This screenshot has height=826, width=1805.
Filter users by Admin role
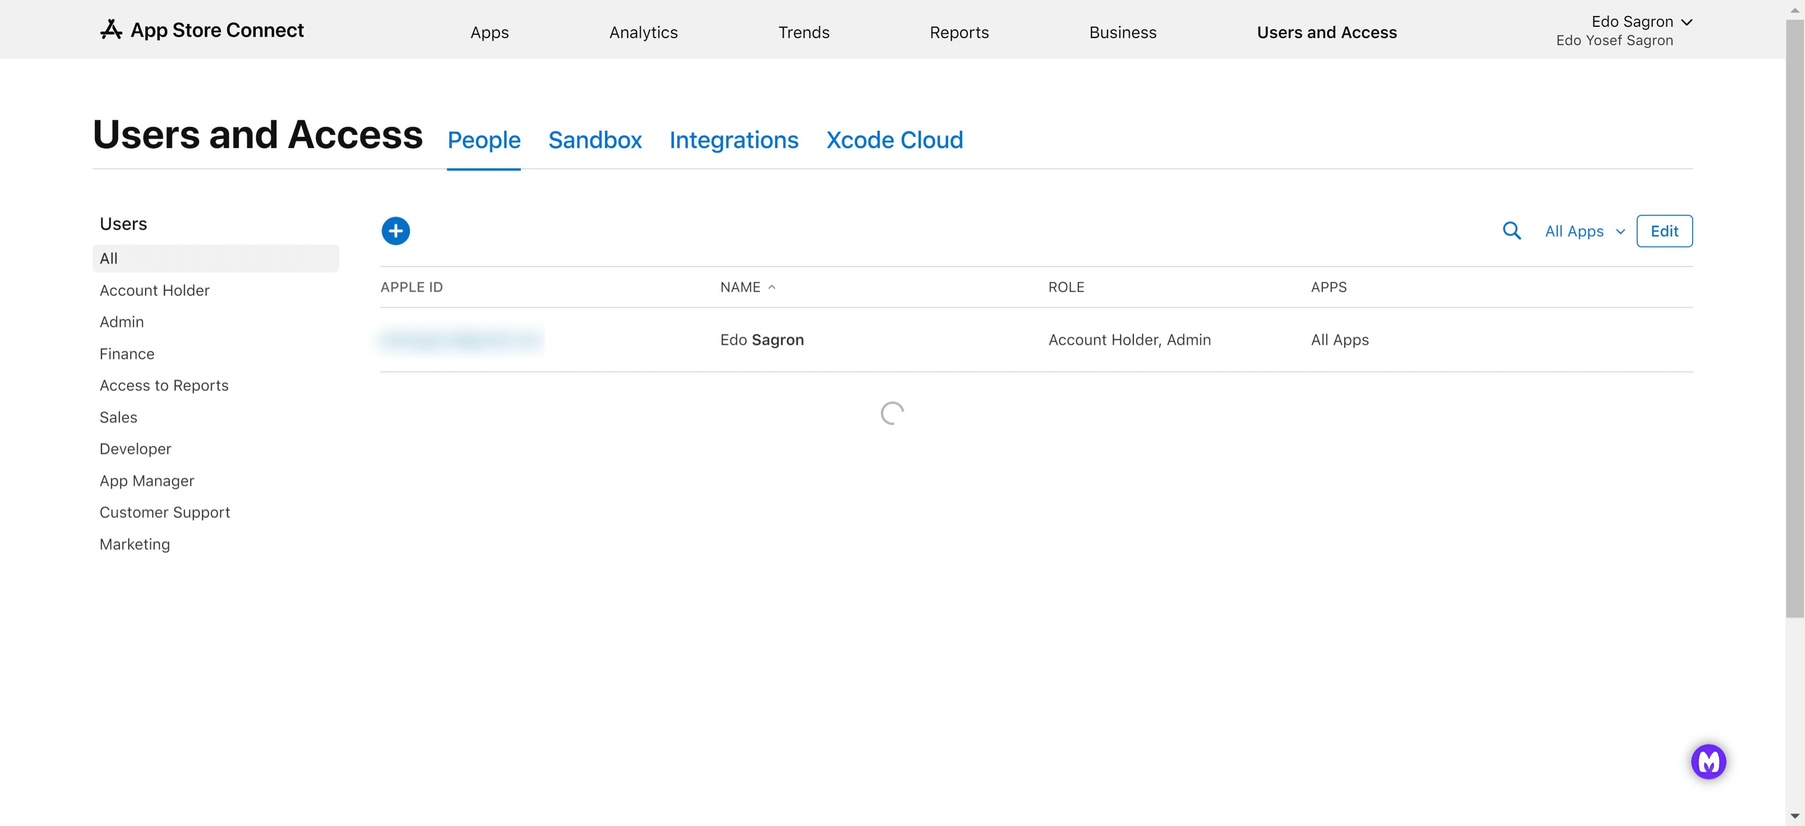point(121,322)
